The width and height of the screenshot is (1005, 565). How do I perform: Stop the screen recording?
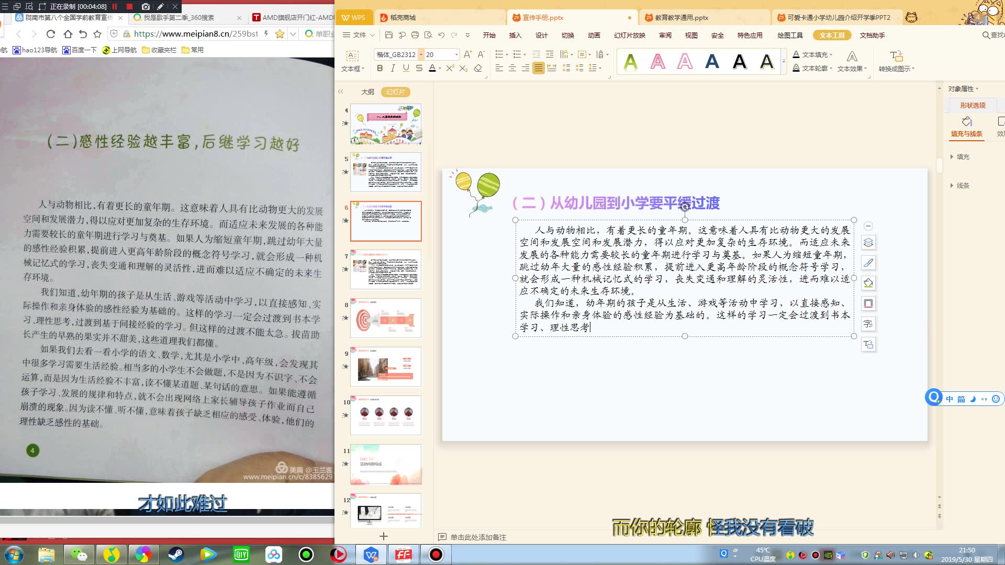coord(129,6)
